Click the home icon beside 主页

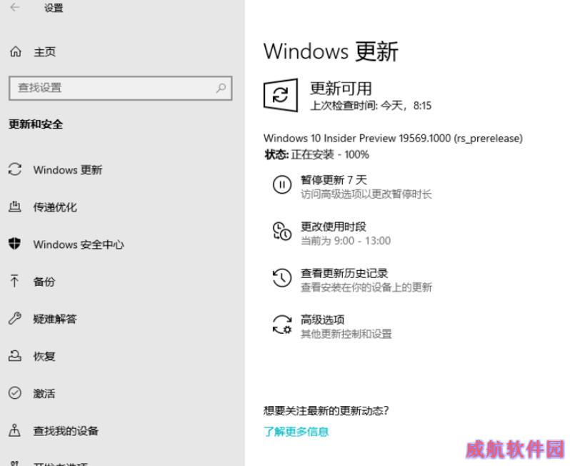coord(15,51)
